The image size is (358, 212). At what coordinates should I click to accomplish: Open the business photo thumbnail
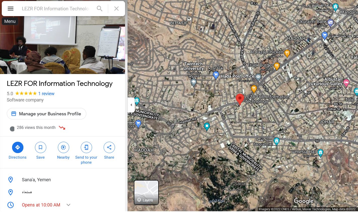(x=62, y=45)
